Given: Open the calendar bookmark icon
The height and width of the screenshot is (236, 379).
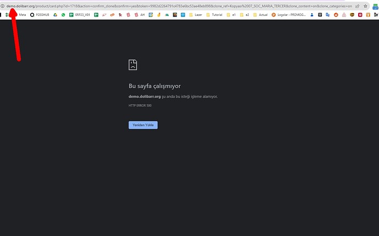Looking at the screenshot, I should [151, 15].
